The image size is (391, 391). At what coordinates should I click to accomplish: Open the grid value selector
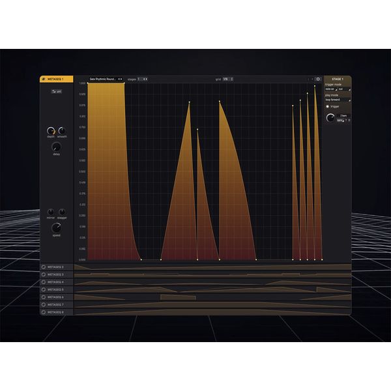[225, 79]
